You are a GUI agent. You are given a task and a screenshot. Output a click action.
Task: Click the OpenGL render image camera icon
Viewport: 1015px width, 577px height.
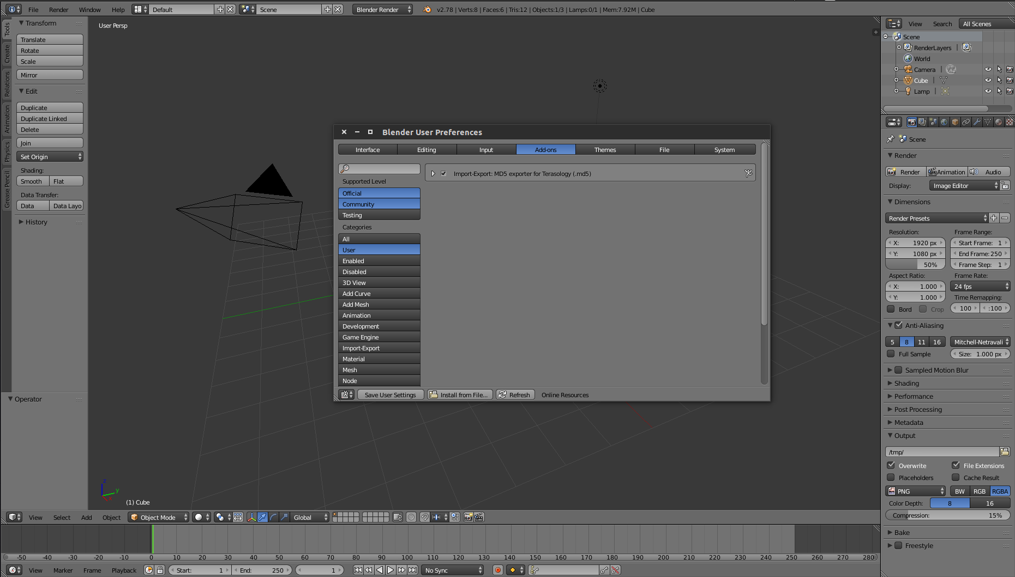(468, 517)
